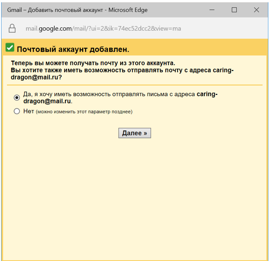Maximize the Microsoft Edge popup window
Viewport: 271px width, 261px height.
[234, 10]
